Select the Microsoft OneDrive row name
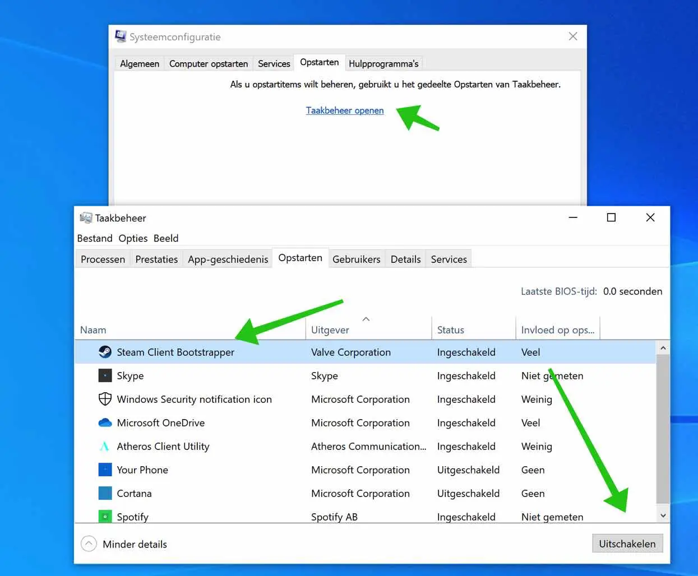 (x=160, y=422)
